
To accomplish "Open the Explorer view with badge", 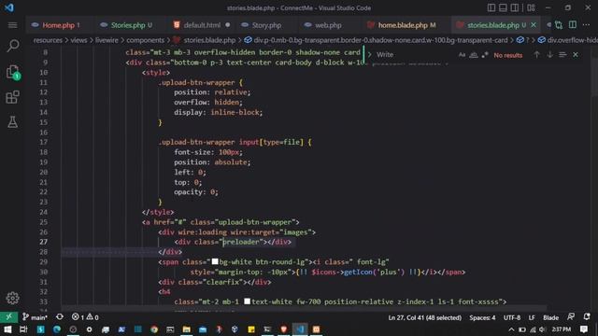I will (12, 72).
